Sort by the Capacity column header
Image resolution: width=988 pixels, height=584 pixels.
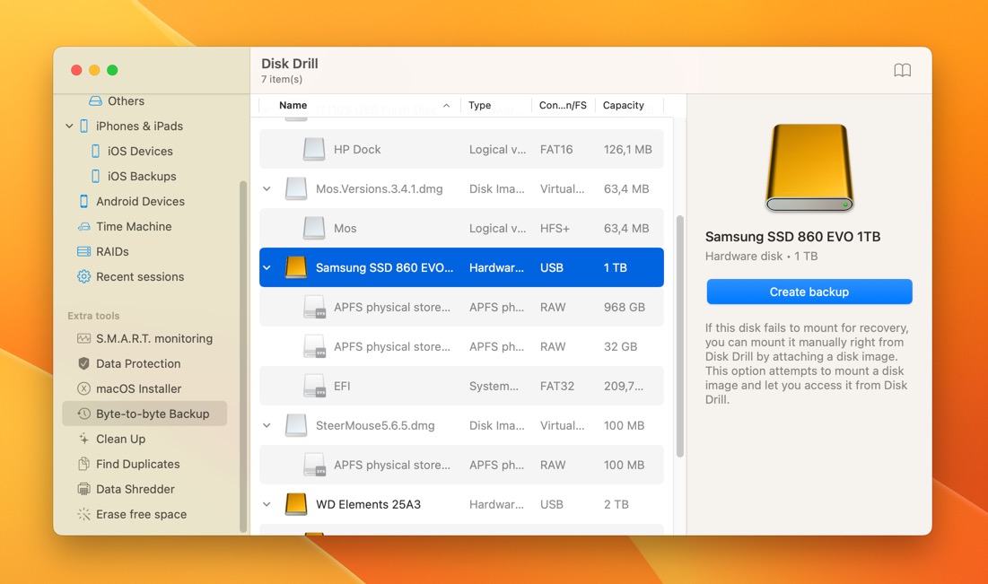(x=623, y=105)
